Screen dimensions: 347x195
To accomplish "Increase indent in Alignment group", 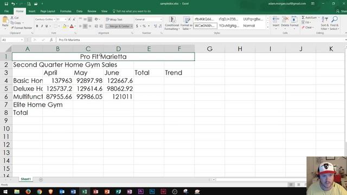I will click(101, 26).
